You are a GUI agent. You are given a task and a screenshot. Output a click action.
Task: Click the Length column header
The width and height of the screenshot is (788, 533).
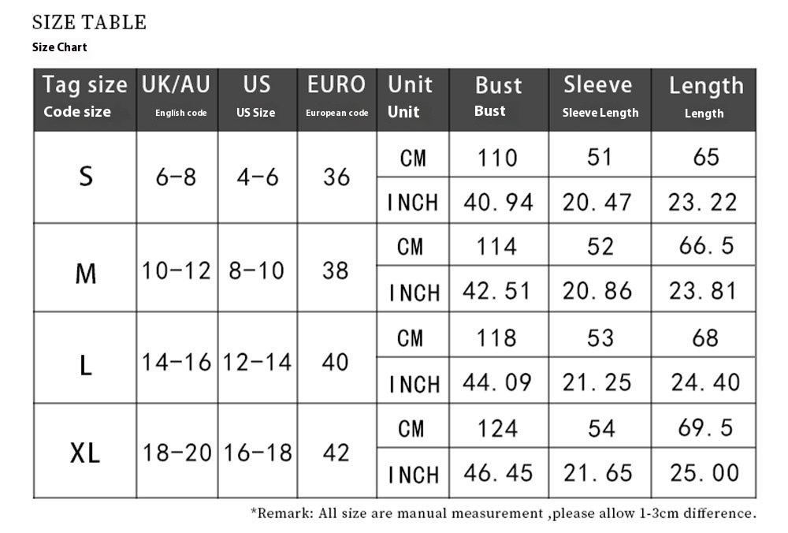point(704,99)
